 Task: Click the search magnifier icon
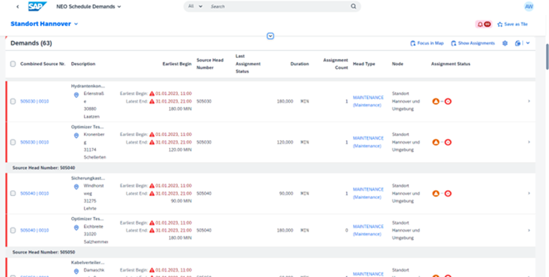(x=354, y=6)
